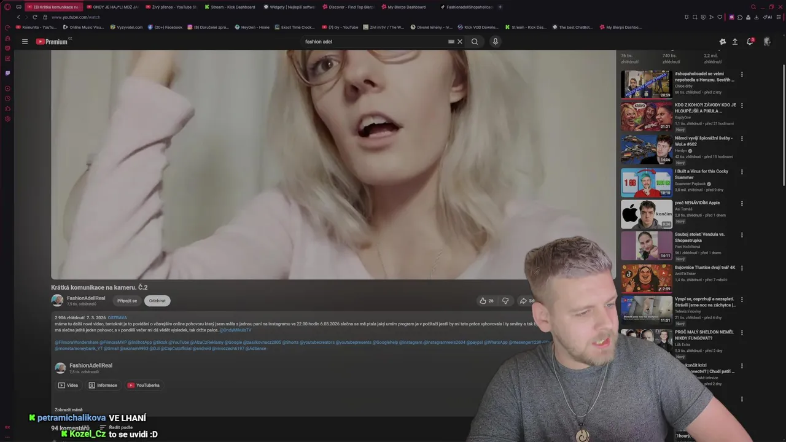Image resolution: width=786 pixels, height=442 pixels.
Task: Like the video with thumbs up
Action: [x=486, y=301]
